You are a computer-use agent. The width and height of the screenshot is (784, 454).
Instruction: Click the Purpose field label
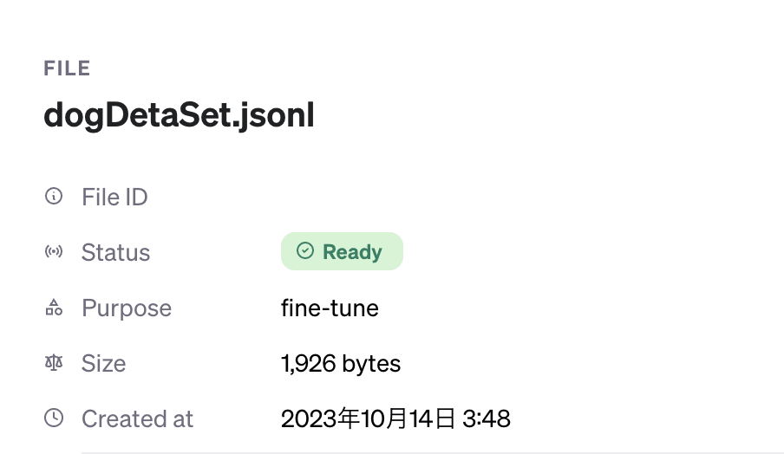[127, 308]
